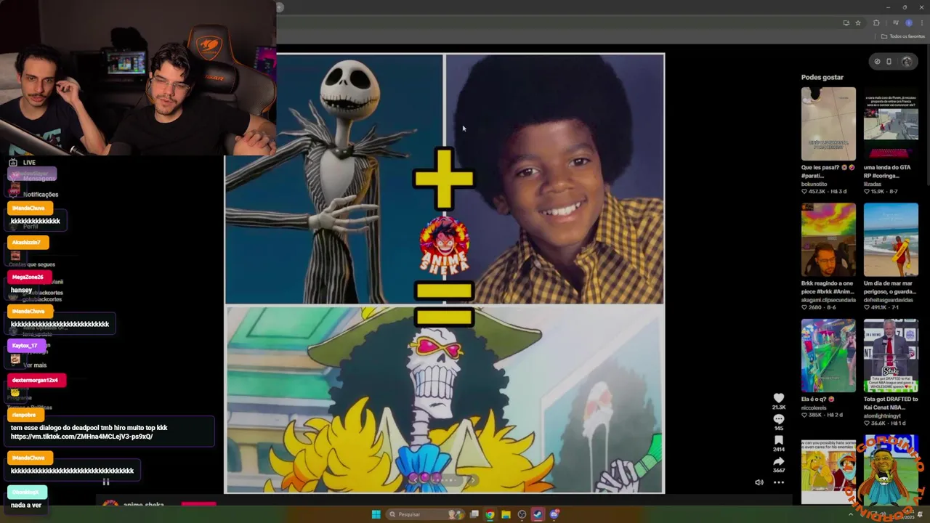930x523 pixels.
Task: Click the Akashizin7 chat username badge
Action: point(28,243)
